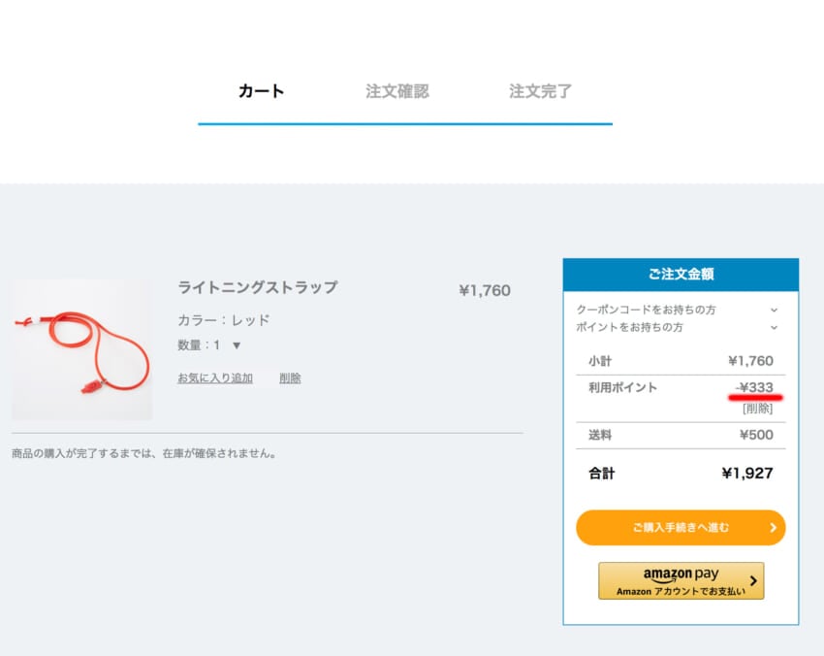This screenshot has height=656, width=824.
Task: Remove the strap with the 削除 link
Action: (290, 378)
